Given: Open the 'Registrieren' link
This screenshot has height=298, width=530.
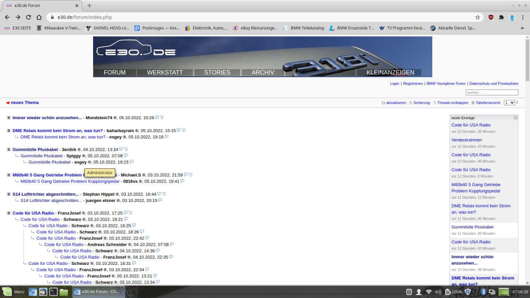Looking at the screenshot, I should (x=413, y=84).
